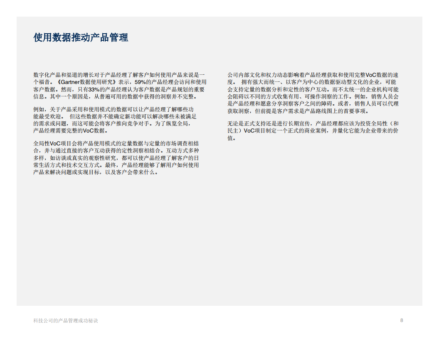Image resolution: width=439 pixels, height=339 pixels.
Task: Click the line starting 民主）VoC项目制定
Action: click(x=313, y=130)
